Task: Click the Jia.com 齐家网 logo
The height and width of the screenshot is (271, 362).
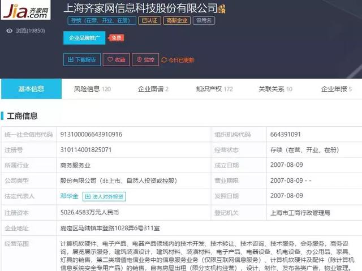Action: [x=25, y=10]
